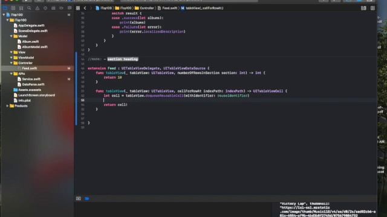
Task: Click 'return cell!' in the code
Action: pos(115,105)
